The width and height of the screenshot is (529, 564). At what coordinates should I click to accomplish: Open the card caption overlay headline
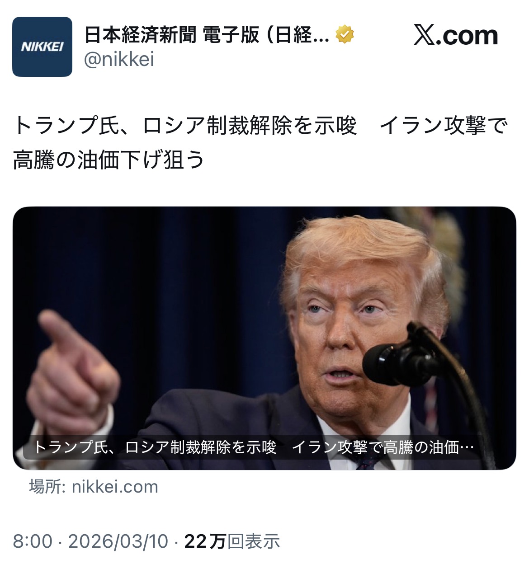click(x=253, y=447)
